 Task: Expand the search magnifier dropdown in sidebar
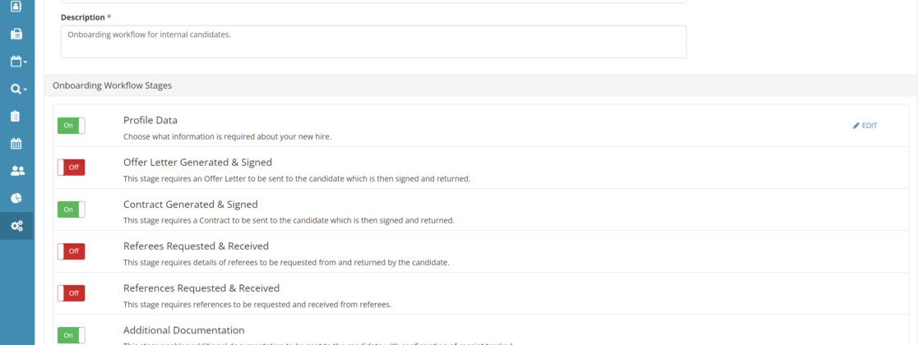click(x=18, y=89)
